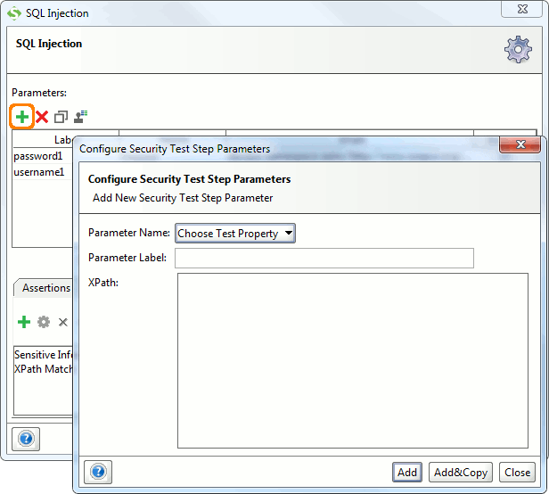The height and width of the screenshot is (494, 549).
Task: Select the password1 parameter row
Action: click(43, 156)
